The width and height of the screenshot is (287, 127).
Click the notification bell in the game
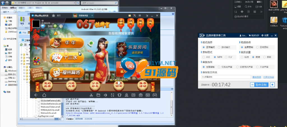tap(55, 33)
